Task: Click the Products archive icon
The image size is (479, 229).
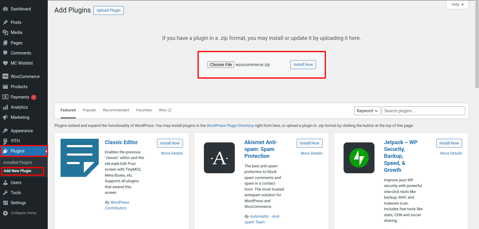Action: pos(5,87)
